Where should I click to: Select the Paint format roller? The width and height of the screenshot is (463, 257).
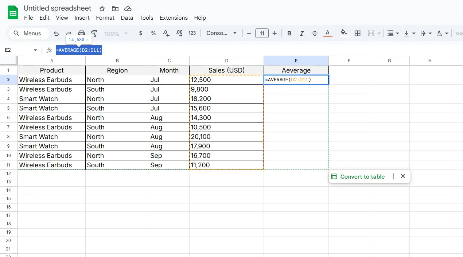click(94, 34)
